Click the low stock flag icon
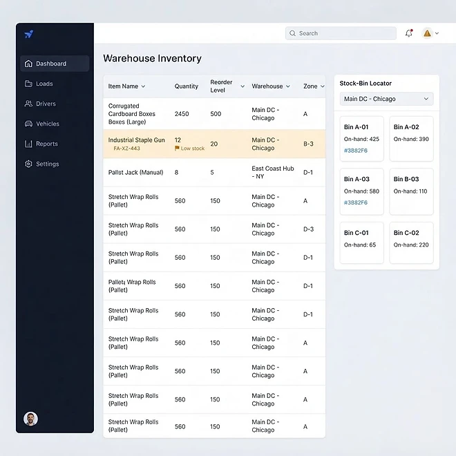Screen dimensions: 456x456 click(177, 149)
